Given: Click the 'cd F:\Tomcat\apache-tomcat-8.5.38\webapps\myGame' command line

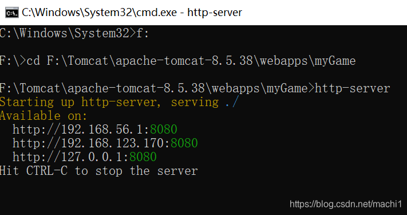Looking at the screenshot, I should click(178, 61).
